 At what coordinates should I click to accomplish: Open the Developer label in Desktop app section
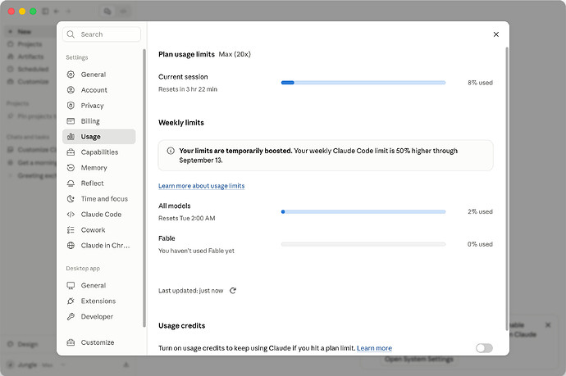(x=97, y=316)
